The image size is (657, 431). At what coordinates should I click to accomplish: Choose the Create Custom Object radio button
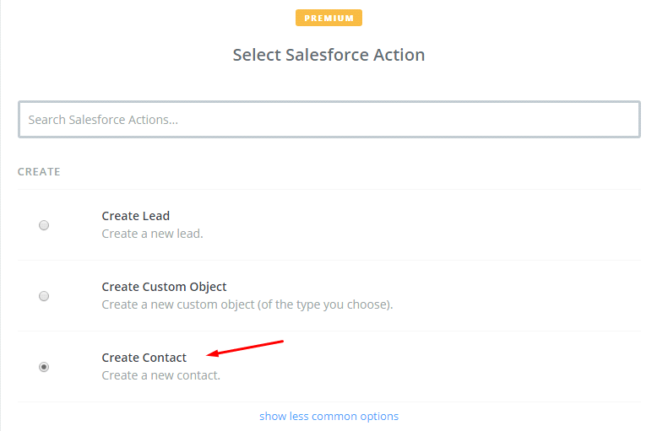pyautogui.click(x=44, y=296)
